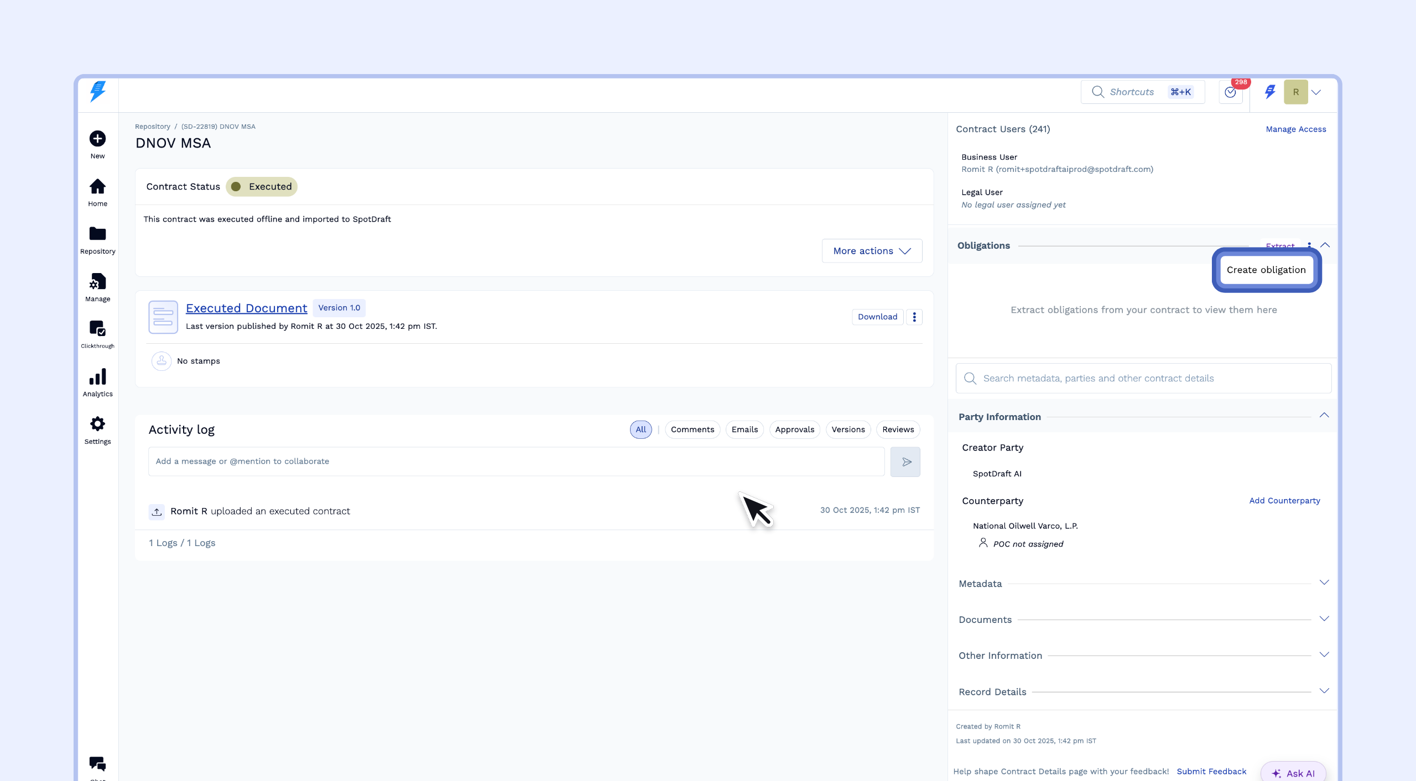The height and width of the screenshot is (781, 1416).
Task: Collapse the Party Information section
Action: [x=1324, y=416]
